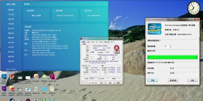Open Adobe Photoshop desktop shortcut
The width and height of the screenshot is (203, 101).
(x=4, y=77)
